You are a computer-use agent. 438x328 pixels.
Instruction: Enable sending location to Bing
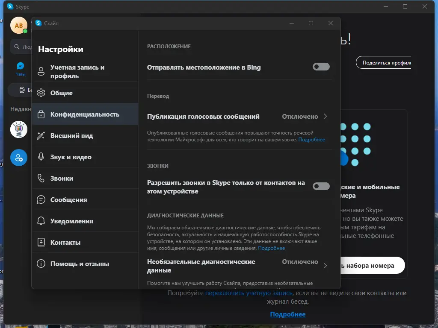pyautogui.click(x=321, y=67)
